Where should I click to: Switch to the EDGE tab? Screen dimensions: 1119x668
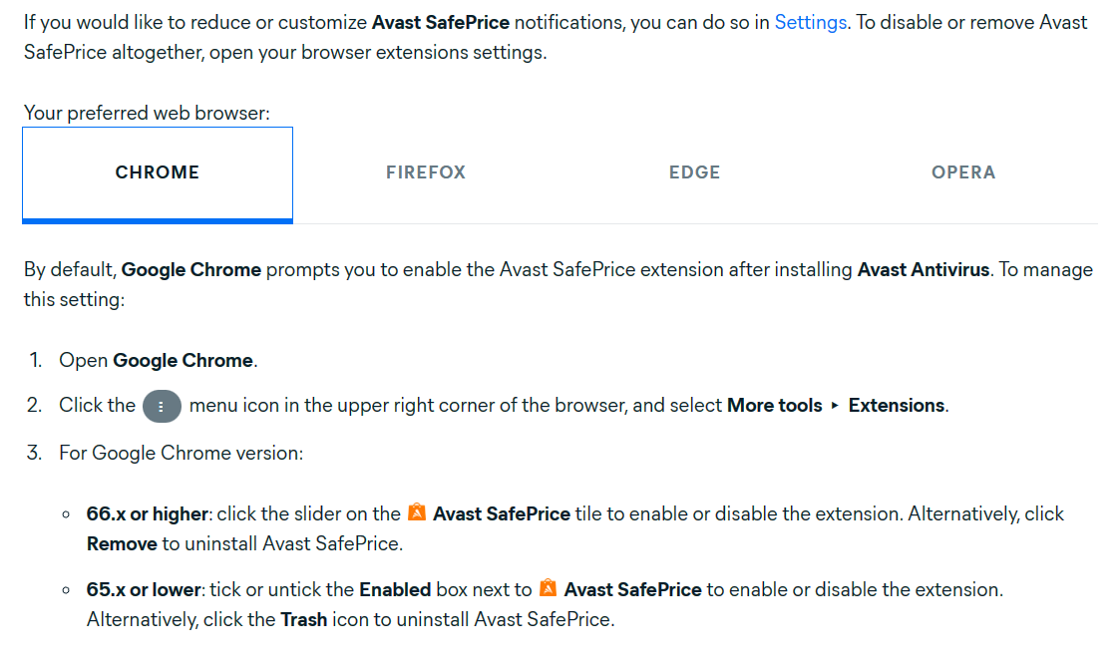[694, 172]
